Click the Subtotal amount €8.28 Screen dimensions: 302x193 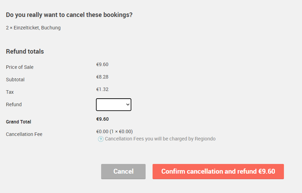point(102,77)
